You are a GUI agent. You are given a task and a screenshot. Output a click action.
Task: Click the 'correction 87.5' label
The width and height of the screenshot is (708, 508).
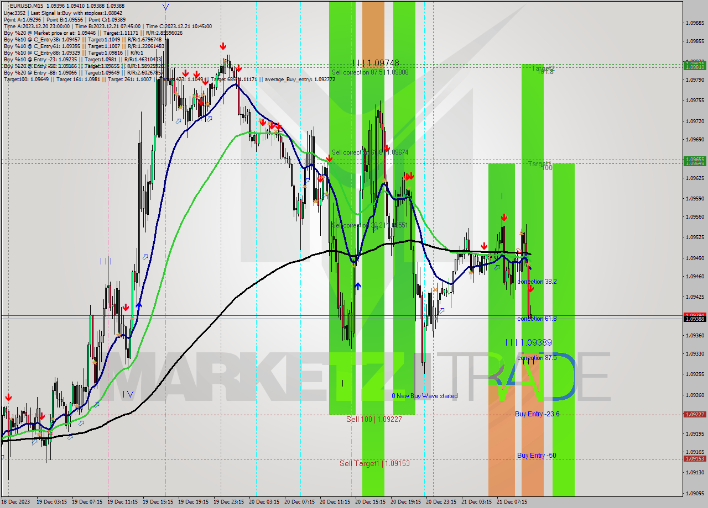(537, 358)
